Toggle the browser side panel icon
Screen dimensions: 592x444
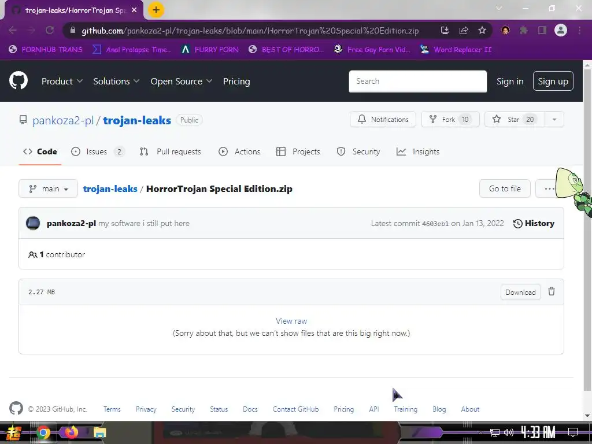(542, 30)
